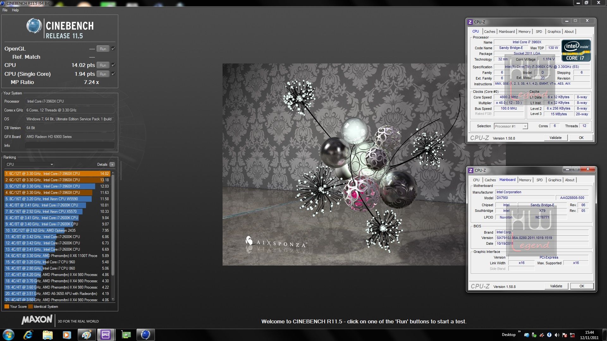The width and height of the screenshot is (607, 341).
Task: Click OK in the top CPU-Z window
Action: [581, 138]
